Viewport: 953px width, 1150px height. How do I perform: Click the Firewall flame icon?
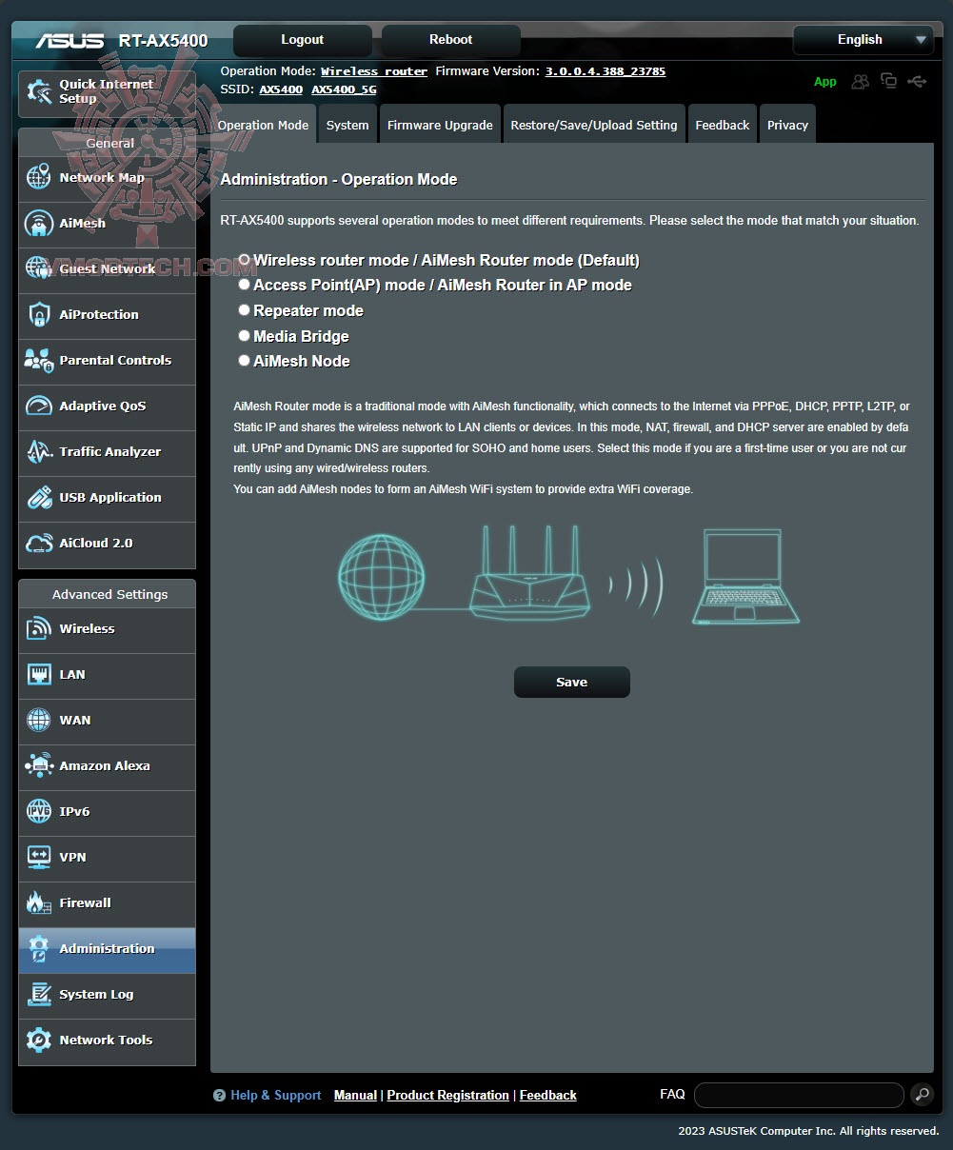point(39,902)
